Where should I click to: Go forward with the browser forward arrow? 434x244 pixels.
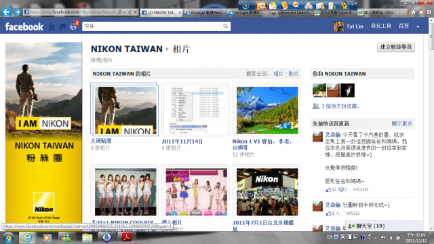(17, 12)
